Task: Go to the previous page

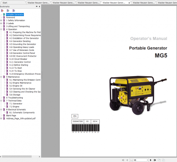Action: point(127,160)
